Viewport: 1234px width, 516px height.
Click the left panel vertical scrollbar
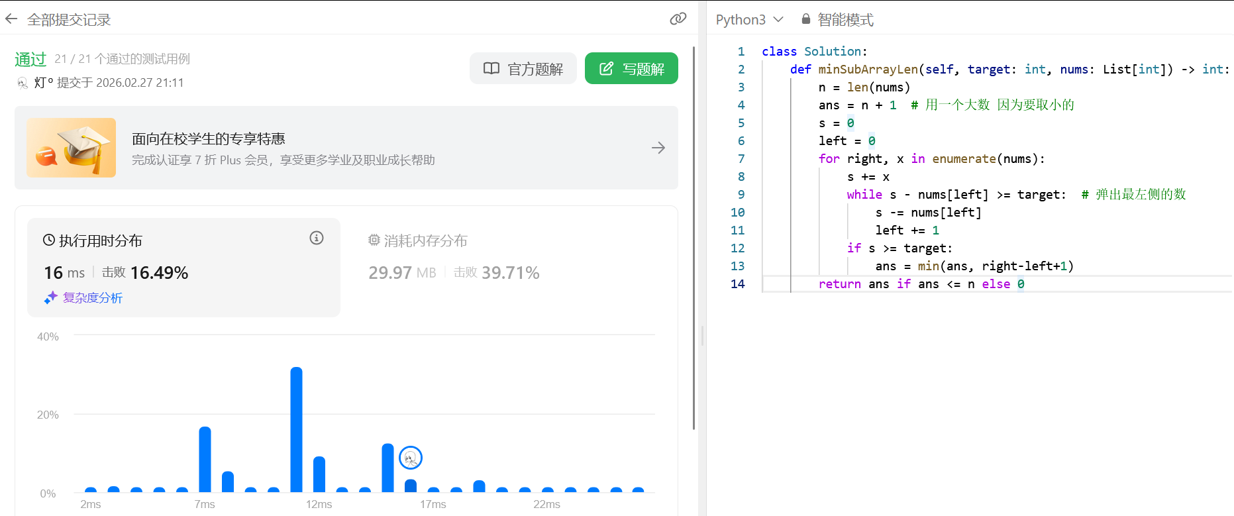[694, 238]
